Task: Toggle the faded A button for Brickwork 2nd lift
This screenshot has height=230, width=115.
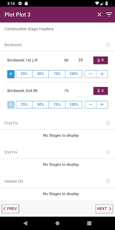Action: pos(11,105)
